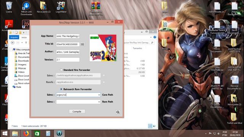Click the taskbar clock and date

tap(235, 134)
